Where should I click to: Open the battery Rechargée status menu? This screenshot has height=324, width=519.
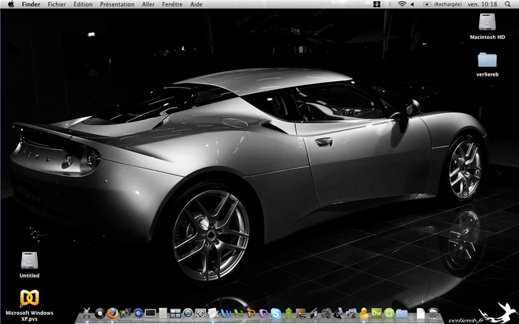pos(442,5)
